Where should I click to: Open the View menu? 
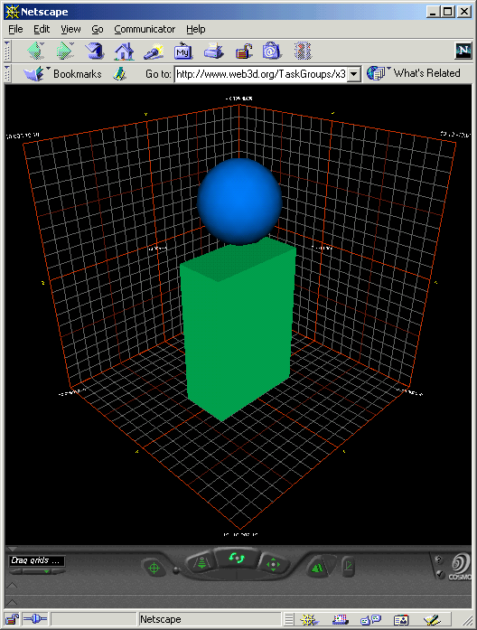click(x=70, y=29)
